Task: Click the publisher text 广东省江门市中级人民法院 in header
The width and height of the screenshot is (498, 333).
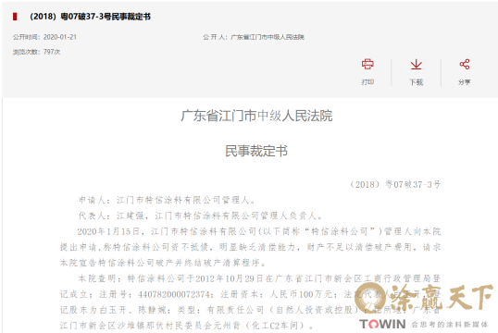Action: pyautogui.click(x=268, y=37)
